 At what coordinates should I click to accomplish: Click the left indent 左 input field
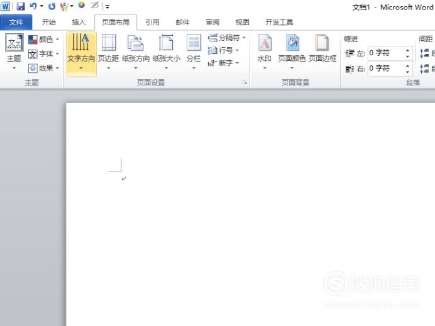point(386,53)
